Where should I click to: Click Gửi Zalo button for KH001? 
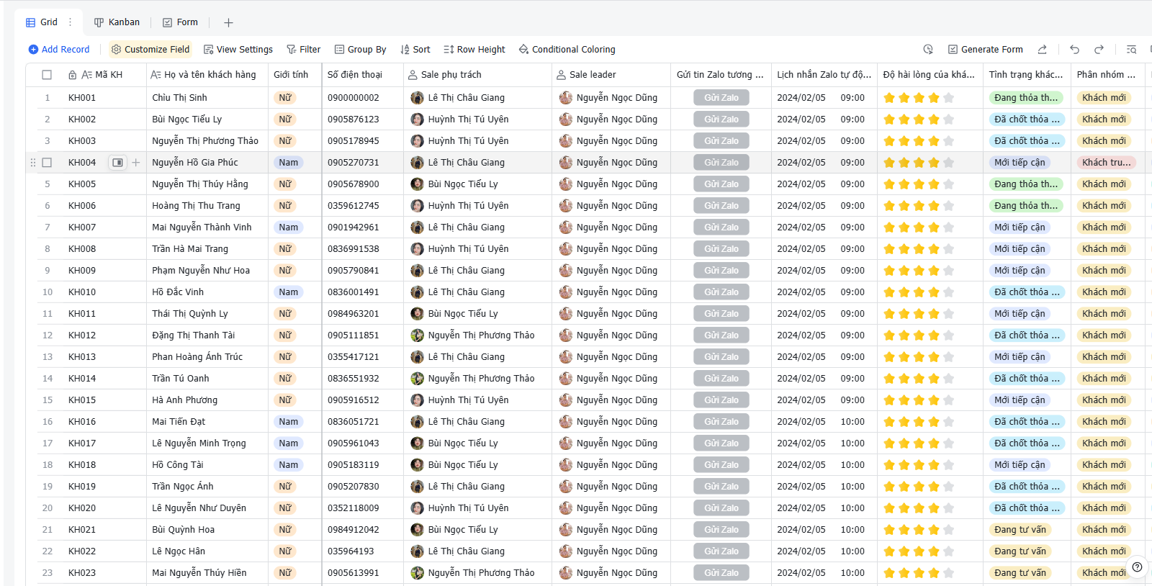pyautogui.click(x=721, y=98)
